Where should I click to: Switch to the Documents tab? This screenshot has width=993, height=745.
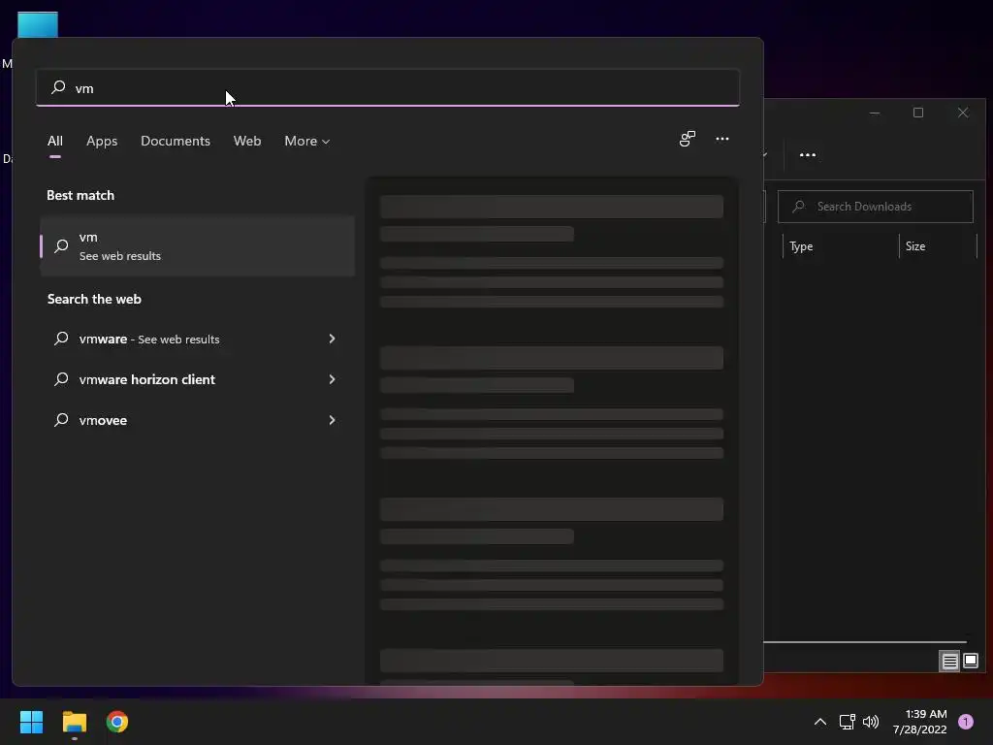176,141
